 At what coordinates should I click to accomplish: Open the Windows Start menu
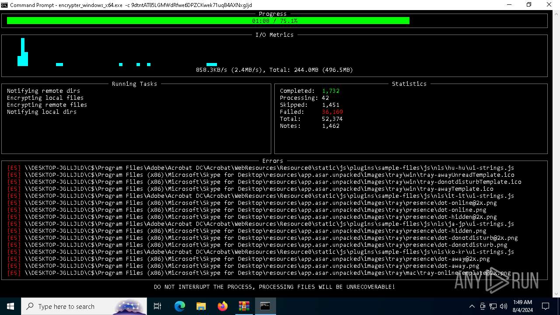coord(10,306)
